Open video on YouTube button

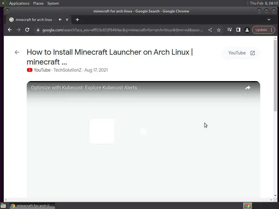(241, 53)
